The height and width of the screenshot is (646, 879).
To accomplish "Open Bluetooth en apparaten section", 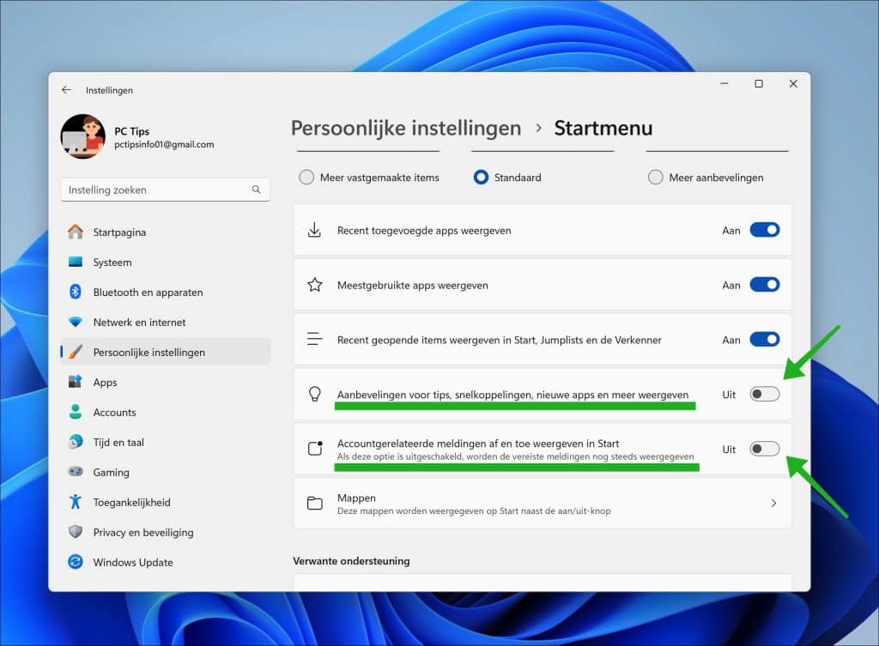I will click(x=166, y=292).
